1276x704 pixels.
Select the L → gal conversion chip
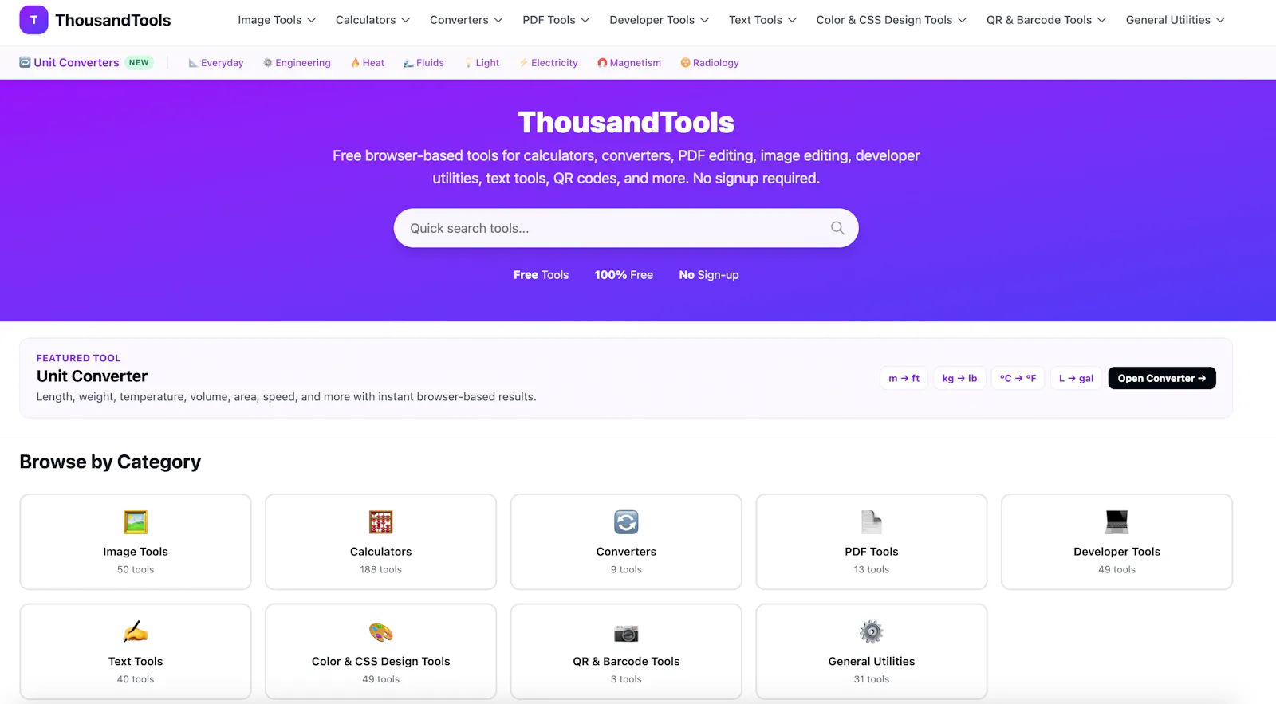pyautogui.click(x=1077, y=378)
